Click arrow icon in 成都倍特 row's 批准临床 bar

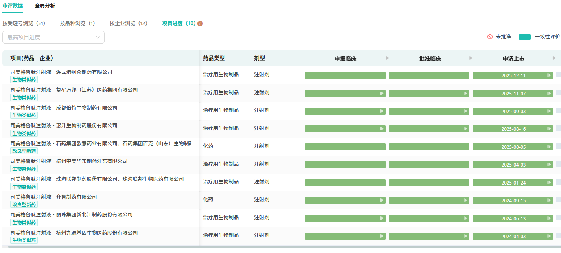[465, 111]
